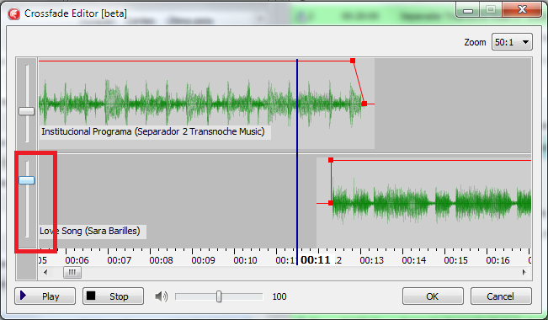Click the Institucional Programa track label
548x320 pixels.
pos(153,131)
